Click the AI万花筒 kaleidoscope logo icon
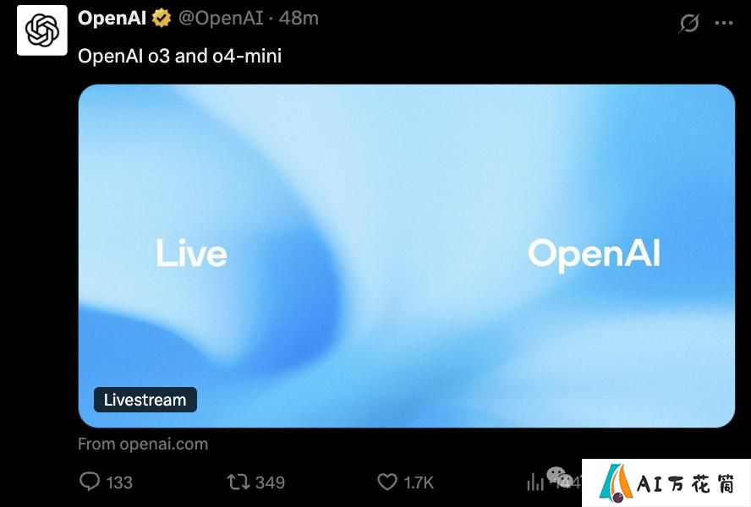Viewport: 751px width, 507px height. pyautogui.click(x=616, y=482)
